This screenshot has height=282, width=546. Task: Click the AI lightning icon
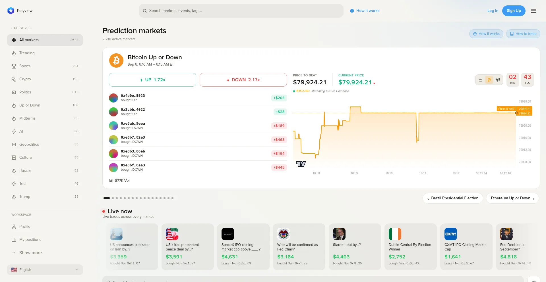pos(14,131)
